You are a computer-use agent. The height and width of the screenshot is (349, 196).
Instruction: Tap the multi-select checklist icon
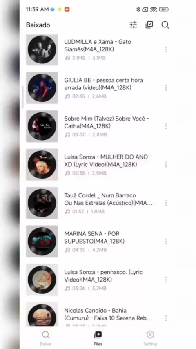coord(149,25)
